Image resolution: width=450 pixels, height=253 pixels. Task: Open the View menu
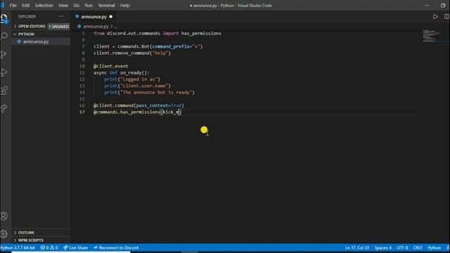pos(63,5)
